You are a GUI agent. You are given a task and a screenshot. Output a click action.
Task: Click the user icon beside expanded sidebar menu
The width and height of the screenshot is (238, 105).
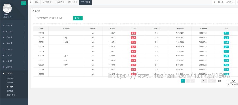point(4,73)
